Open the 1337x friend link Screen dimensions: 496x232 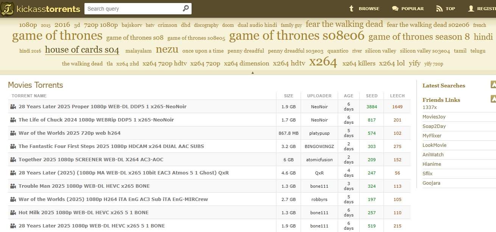pyautogui.click(x=430, y=107)
